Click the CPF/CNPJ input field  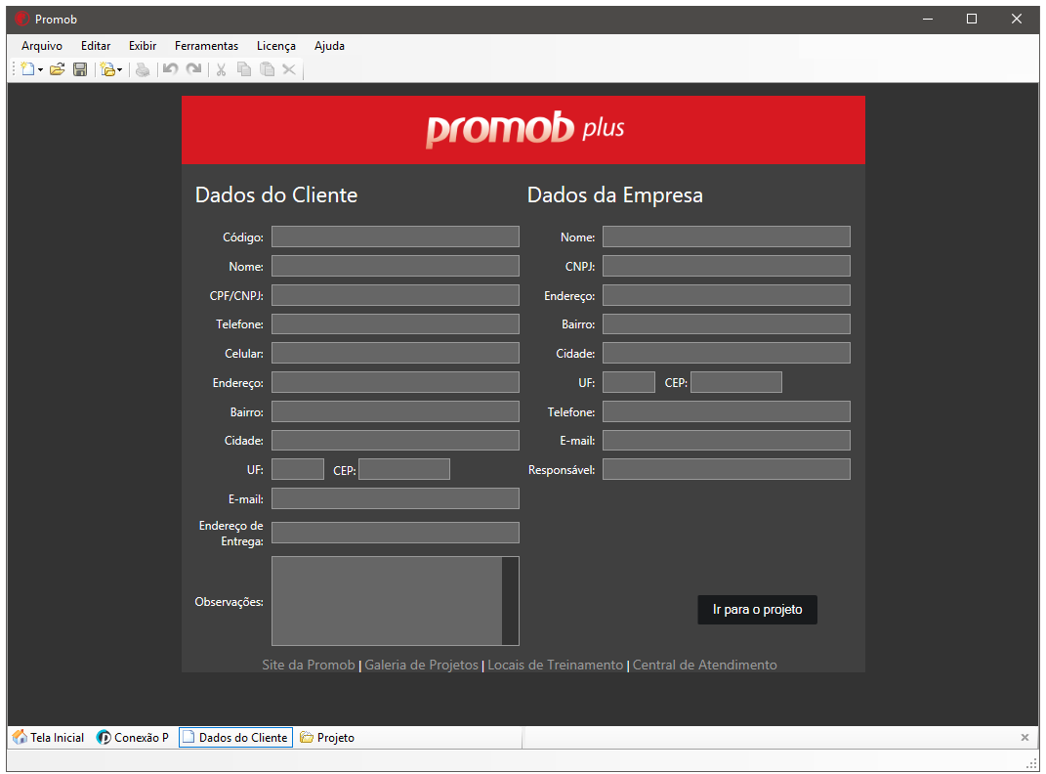click(395, 295)
